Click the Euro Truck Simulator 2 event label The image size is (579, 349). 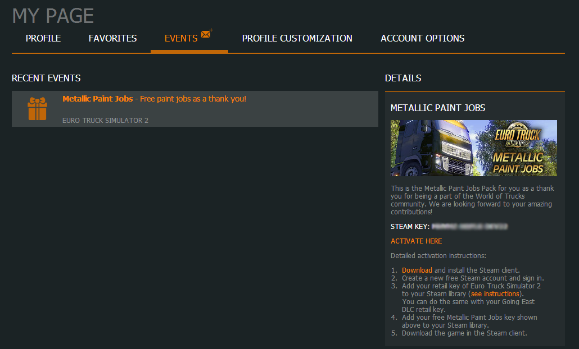[x=105, y=121]
